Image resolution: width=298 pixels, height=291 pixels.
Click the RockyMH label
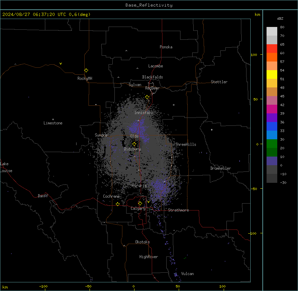[x=85, y=78]
